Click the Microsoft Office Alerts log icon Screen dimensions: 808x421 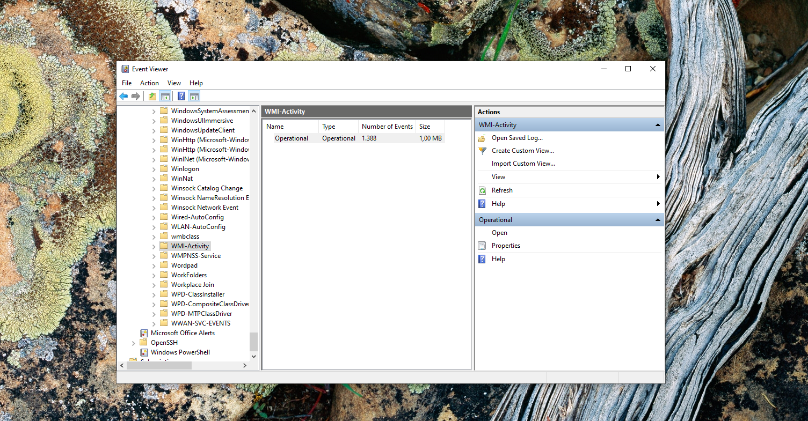(144, 333)
